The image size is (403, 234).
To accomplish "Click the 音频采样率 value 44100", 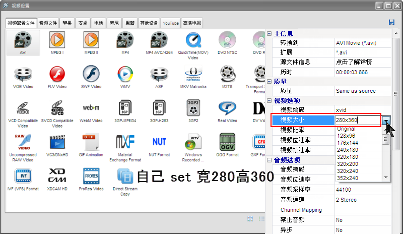I will click(x=344, y=190).
